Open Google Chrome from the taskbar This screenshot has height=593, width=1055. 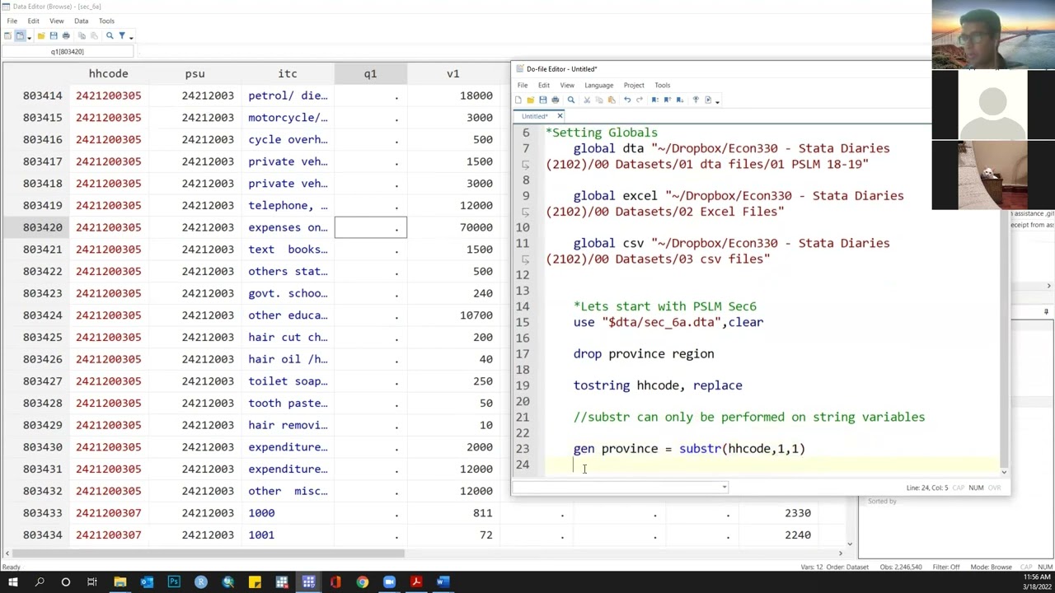pyautogui.click(x=362, y=582)
